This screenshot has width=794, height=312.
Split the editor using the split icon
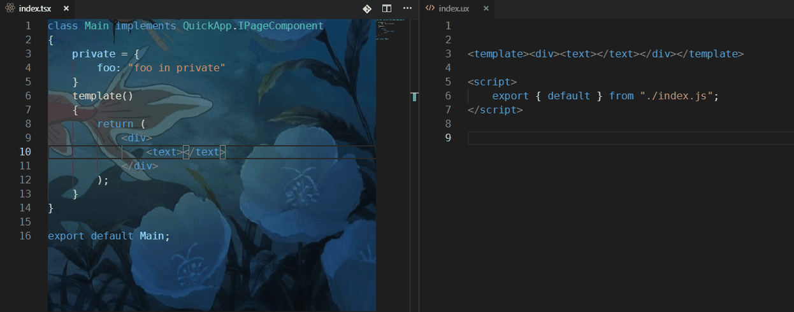(x=387, y=8)
